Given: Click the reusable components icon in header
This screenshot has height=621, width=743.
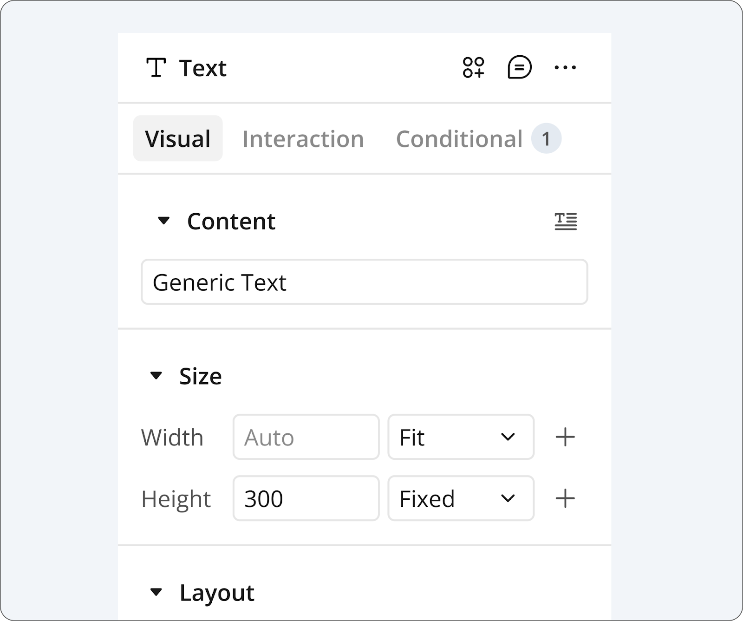Looking at the screenshot, I should pos(473,68).
